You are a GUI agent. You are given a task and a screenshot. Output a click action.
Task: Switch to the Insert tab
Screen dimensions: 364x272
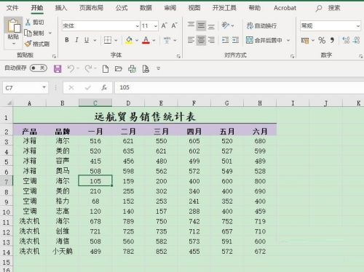[x=60, y=8]
